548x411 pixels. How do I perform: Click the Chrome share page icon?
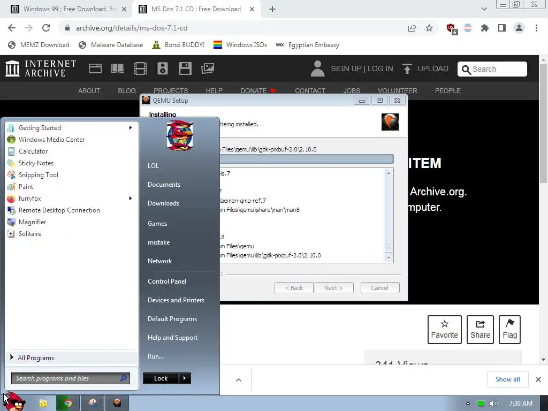(412, 28)
